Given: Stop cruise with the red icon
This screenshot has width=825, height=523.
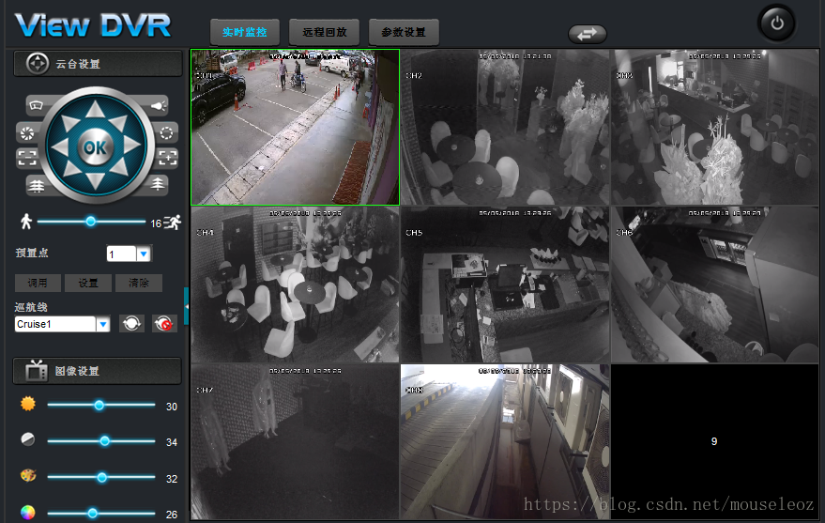Looking at the screenshot, I should pyautogui.click(x=164, y=323).
